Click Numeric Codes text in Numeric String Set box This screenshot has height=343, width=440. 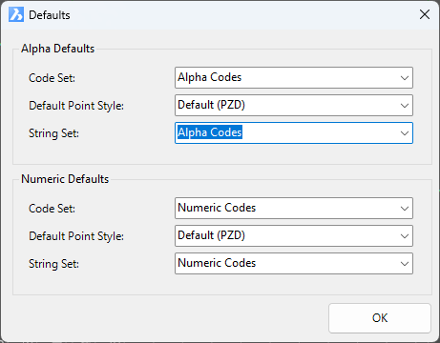(x=217, y=263)
